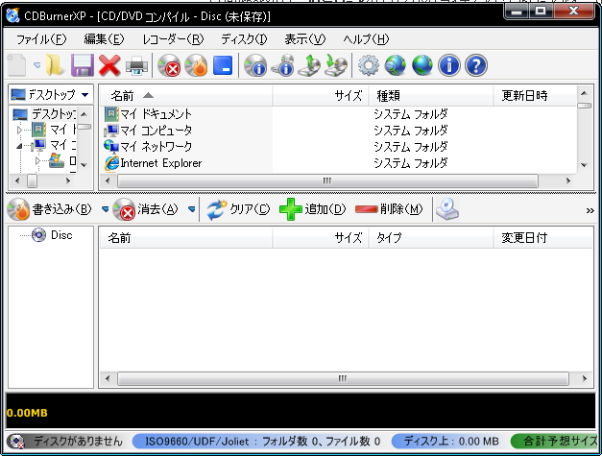This screenshot has height=456, width=602.
Task: Sort upper list by 名前 column
Action: pyautogui.click(x=186, y=95)
